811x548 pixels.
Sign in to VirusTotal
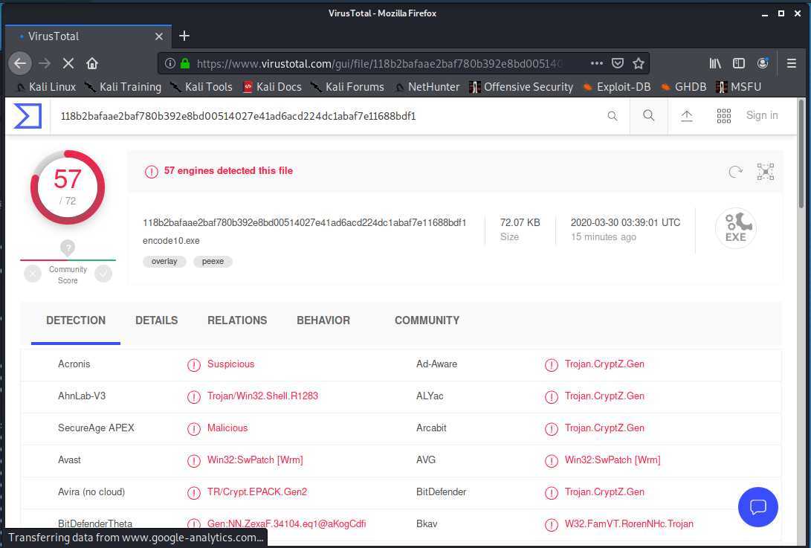tap(762, 115)
